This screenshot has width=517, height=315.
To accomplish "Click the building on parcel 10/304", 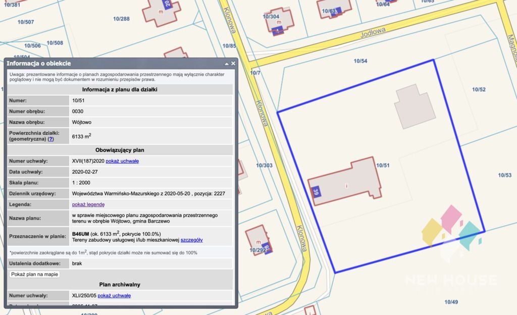I will tap(280, 20).
